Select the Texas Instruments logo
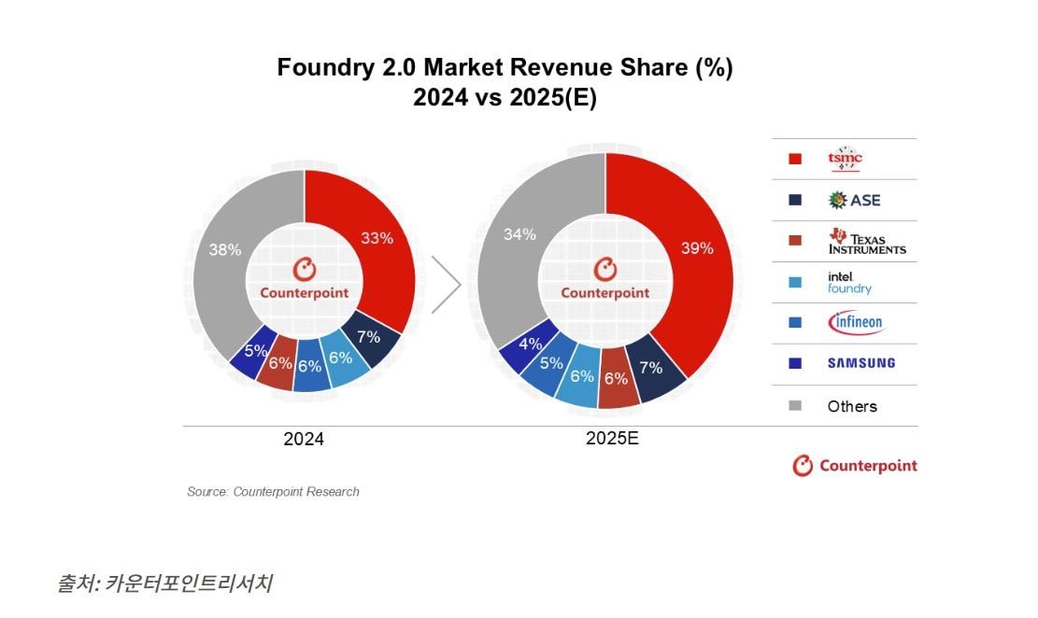 (x=866, y=242)
